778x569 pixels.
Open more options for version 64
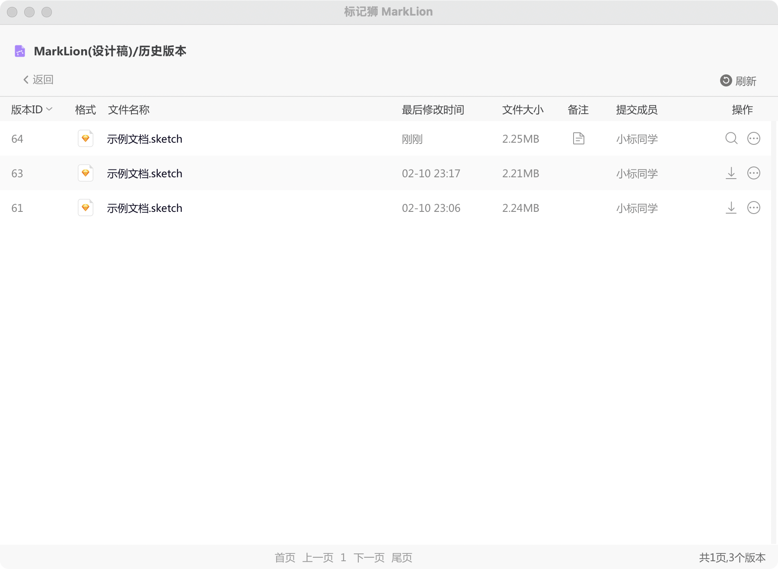tap(753, 138)
